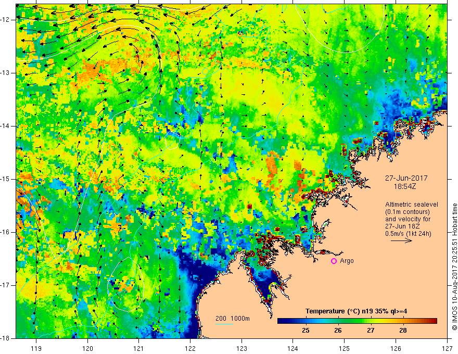Click the longitude axis label '121'
The image size is (458, 354).
(x=139, y=348)
